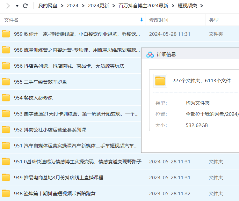Click the folder icon for item 959
The image size is (239, 201).
6,34
